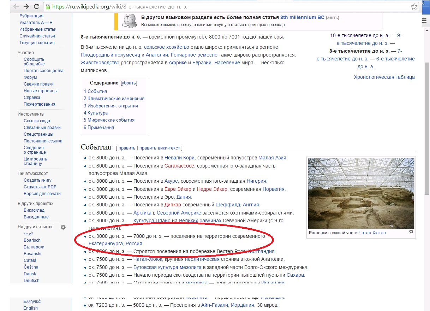
Task: Open Текущие события sidebar link
Action: 37,43
